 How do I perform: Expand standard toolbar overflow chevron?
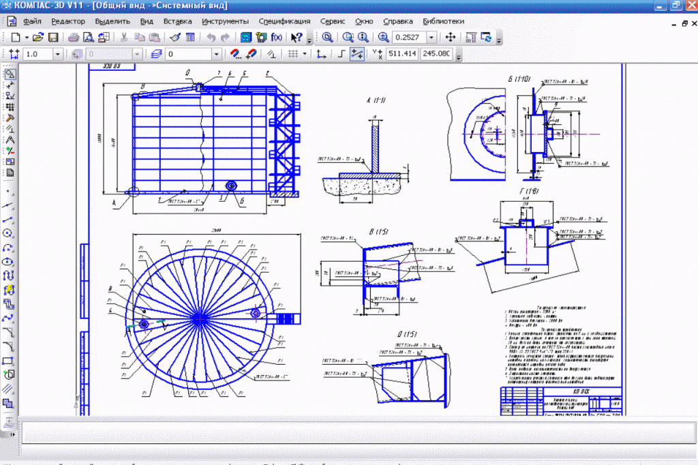(x=309, y=40)
